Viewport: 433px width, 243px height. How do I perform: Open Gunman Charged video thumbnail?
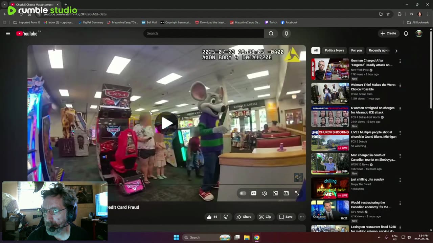point(330,69)
